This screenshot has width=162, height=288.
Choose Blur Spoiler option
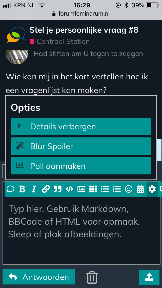pyautogui.click(x=81, y=146)
